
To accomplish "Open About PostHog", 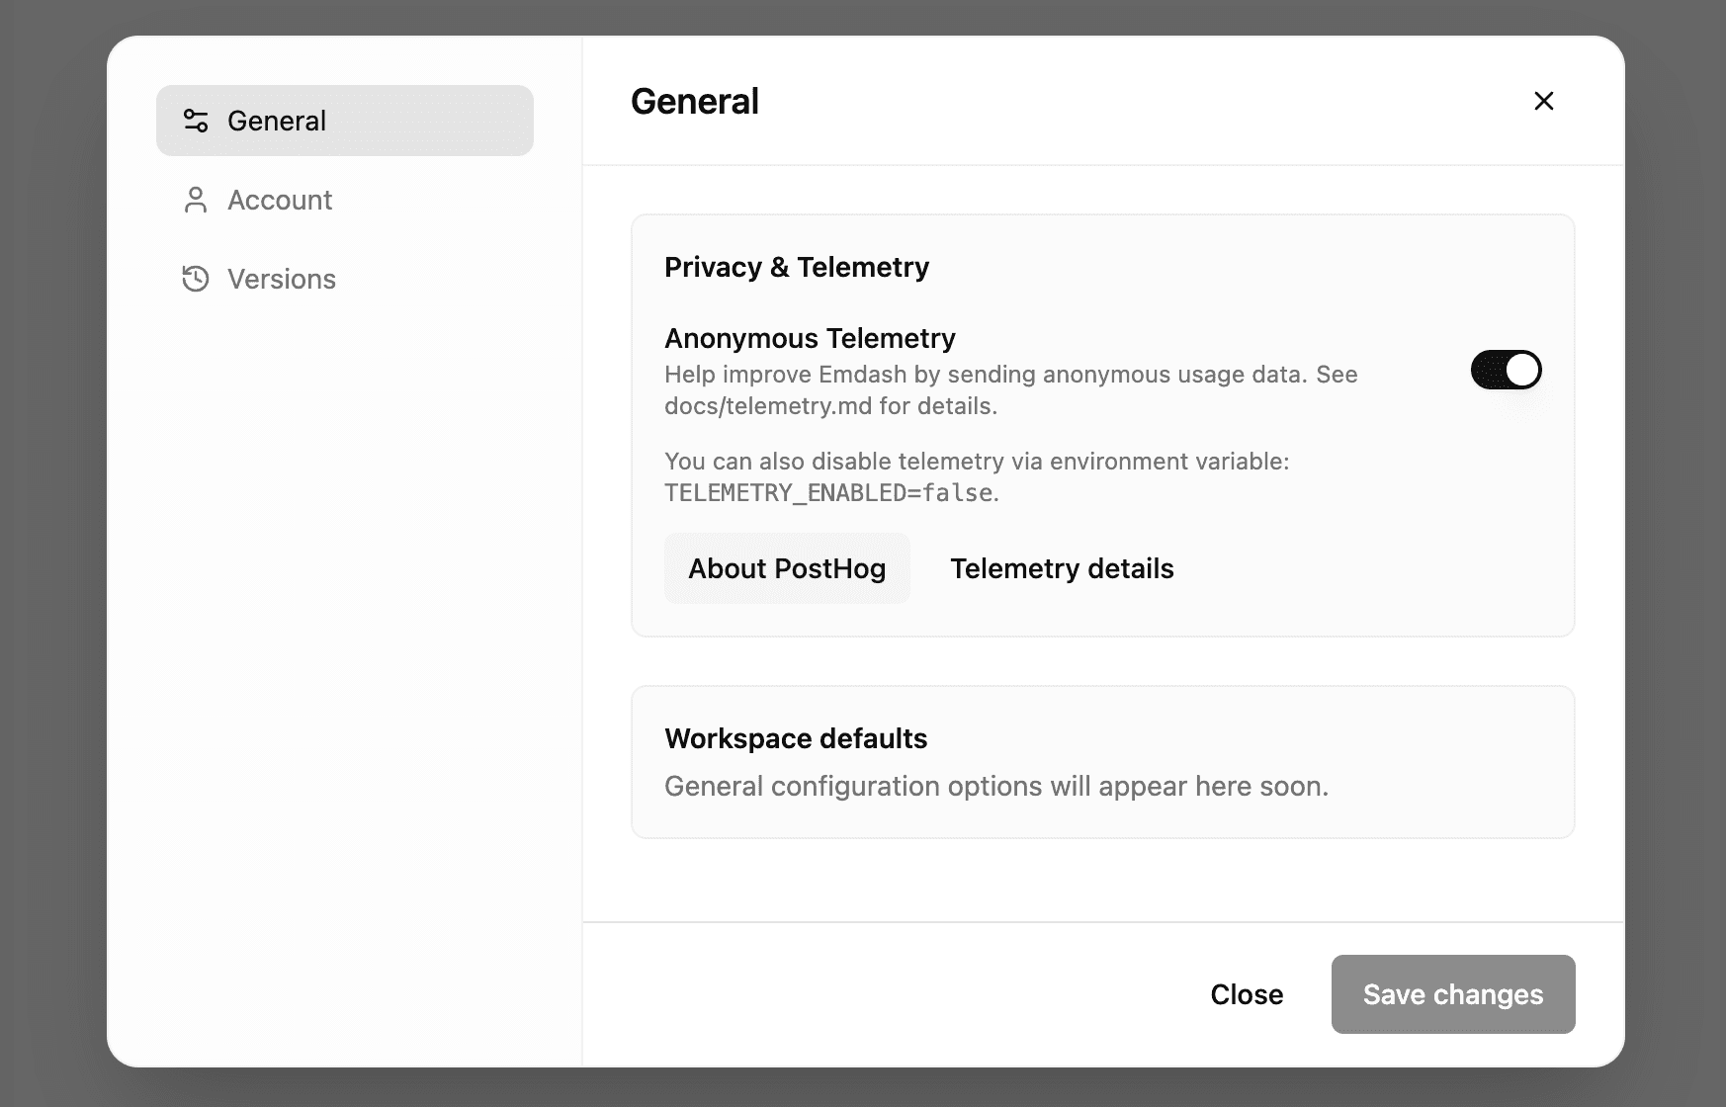I will [787, 567].
